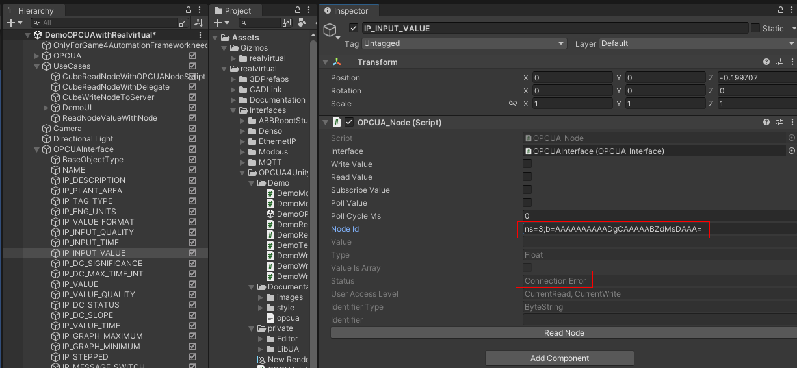Open the Project panel three-dot menu
Image resolution: width=797 pixels, height=368 pixels.
tap(307, 10)
